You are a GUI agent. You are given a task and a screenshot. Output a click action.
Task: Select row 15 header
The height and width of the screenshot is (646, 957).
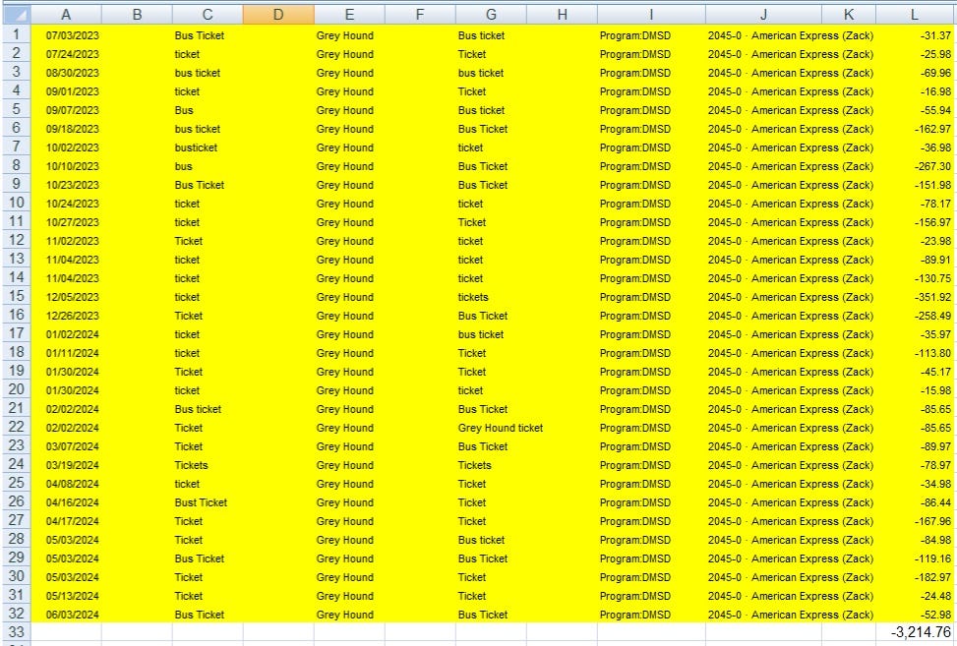16,297
